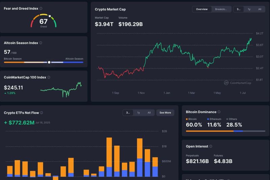Image resolution: width=270 pixels, height=180 pixels.
Task: Select Overview tab in Crypto Market Cap
Action: [202, 9]
